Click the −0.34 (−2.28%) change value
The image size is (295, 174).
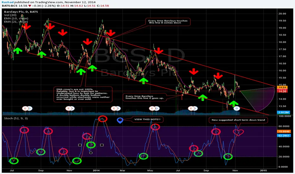point(44,6)
